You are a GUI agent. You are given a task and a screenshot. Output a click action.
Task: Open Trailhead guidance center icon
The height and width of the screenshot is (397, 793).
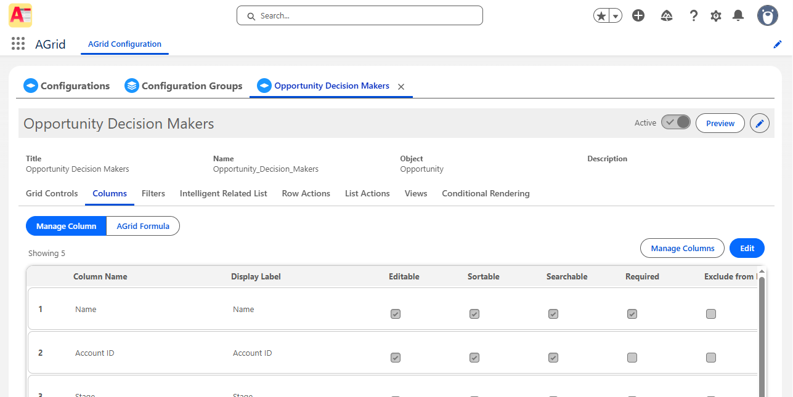coord(666,16)
